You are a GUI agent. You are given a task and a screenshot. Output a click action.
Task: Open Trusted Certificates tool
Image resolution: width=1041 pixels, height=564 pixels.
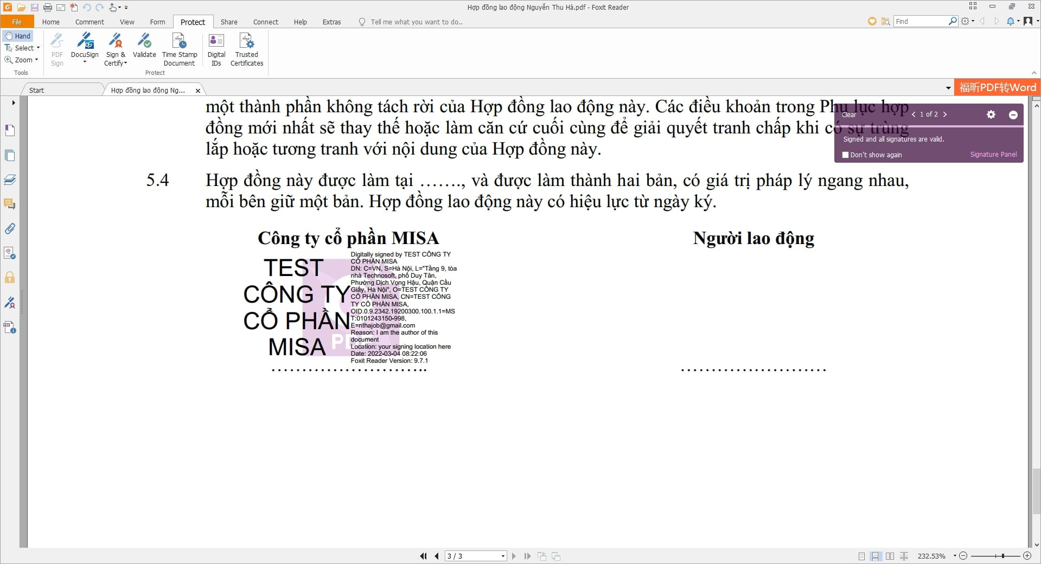pyautogui.click(x=246, y=42)
